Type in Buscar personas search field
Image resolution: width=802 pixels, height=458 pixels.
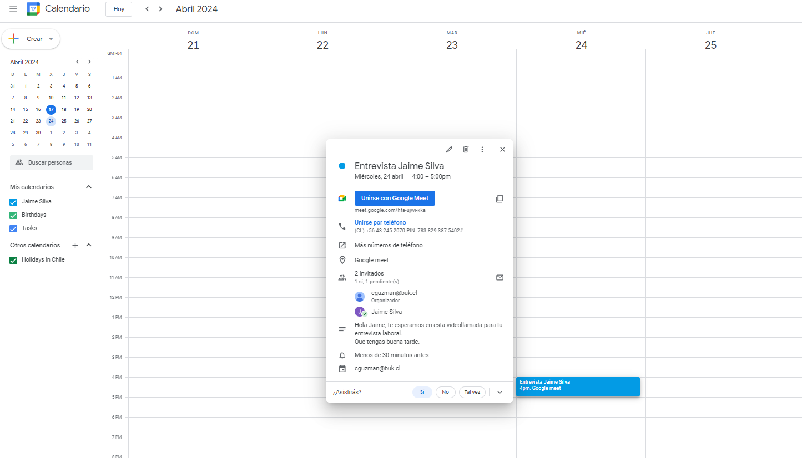tap(52, 162)
